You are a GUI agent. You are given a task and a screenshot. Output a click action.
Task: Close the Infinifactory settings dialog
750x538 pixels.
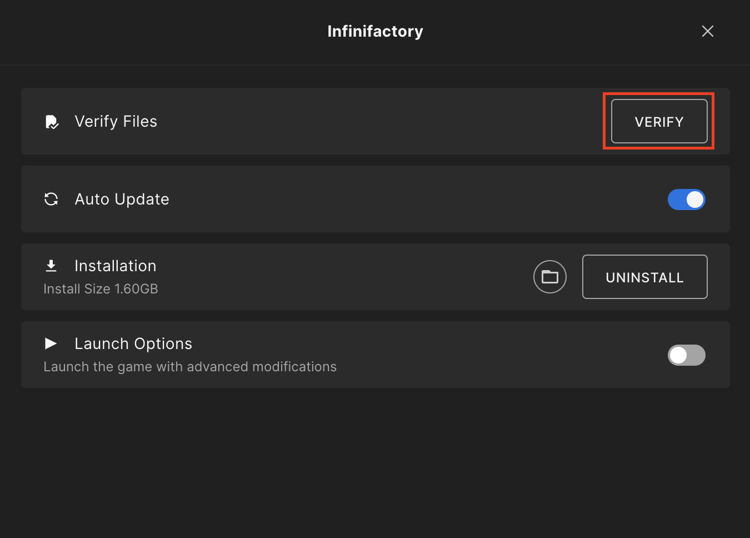[x=707, y=31]
